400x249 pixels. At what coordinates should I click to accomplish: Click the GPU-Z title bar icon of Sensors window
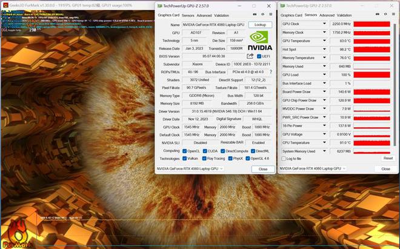click(x=282, y=5)
